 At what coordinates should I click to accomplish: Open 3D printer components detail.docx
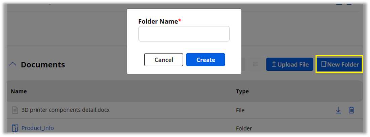65,110
